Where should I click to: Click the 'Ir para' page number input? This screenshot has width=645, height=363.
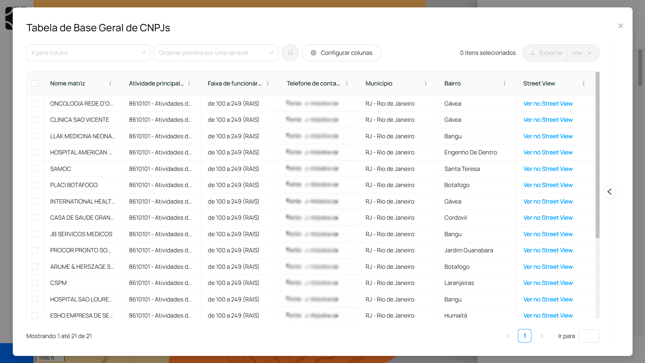click(589, 336)
